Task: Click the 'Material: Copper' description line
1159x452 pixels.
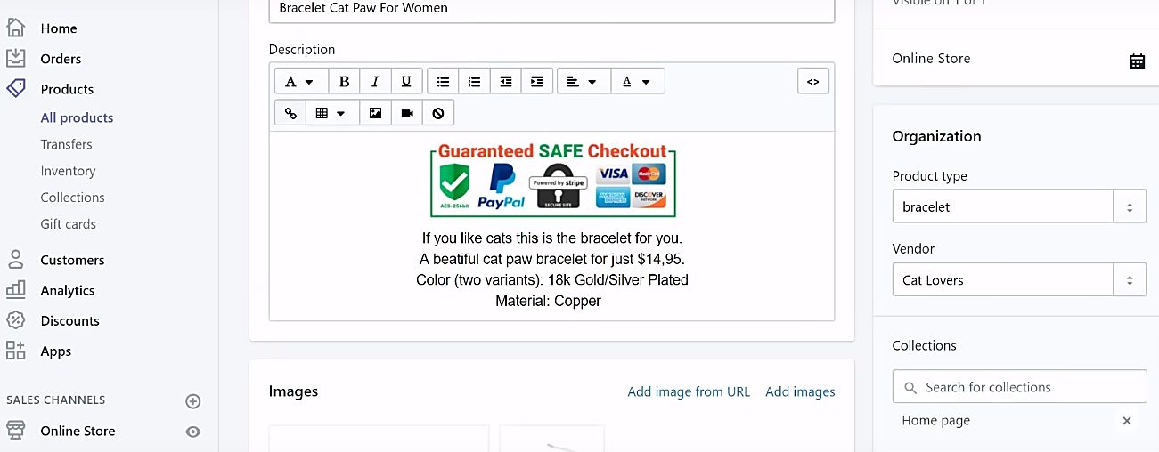Action: 548,301
